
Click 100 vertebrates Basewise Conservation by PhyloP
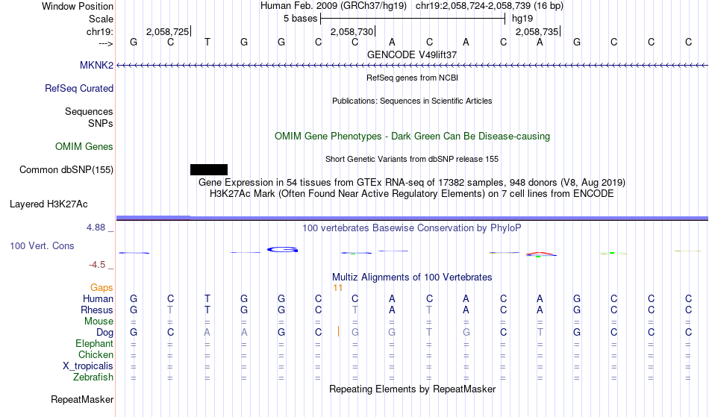pyautogui.click(x=412, y=228)
